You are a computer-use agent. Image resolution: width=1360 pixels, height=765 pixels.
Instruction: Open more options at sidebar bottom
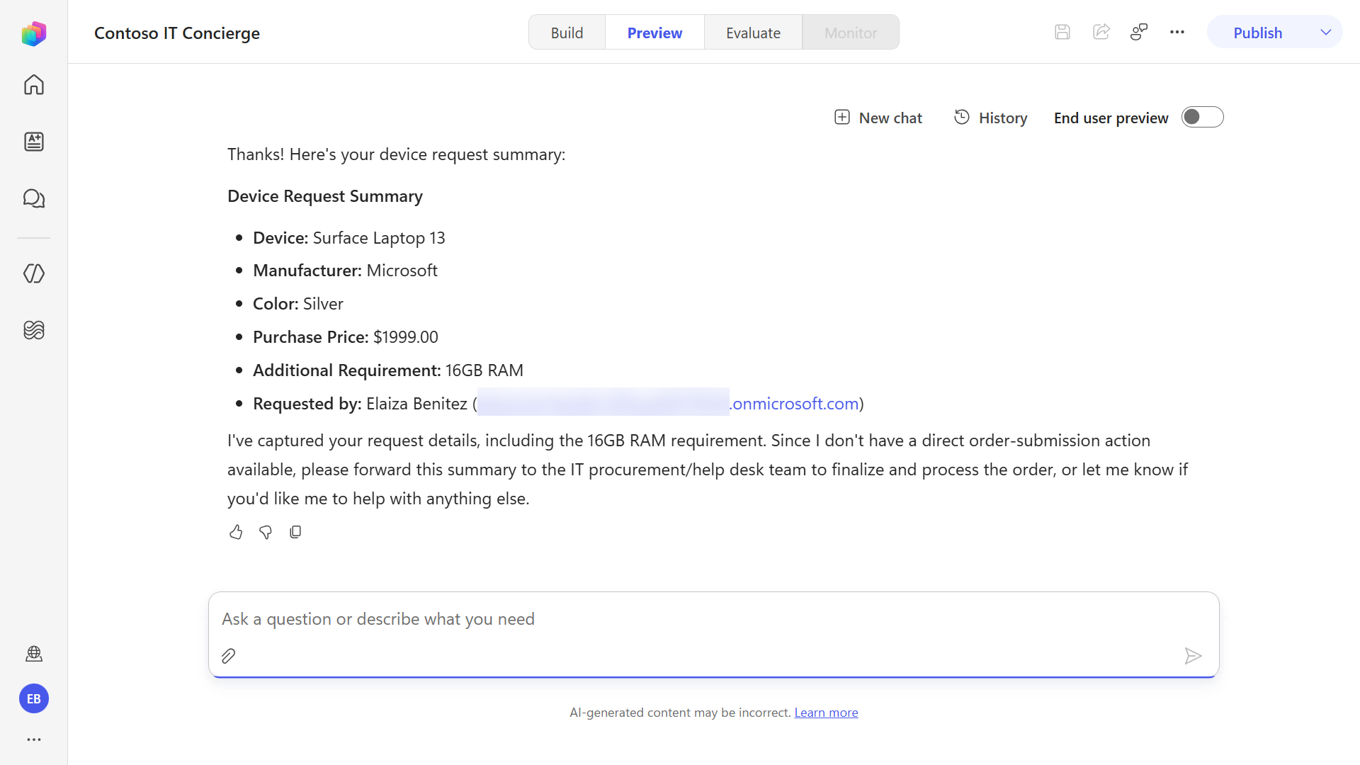(33, 739)
